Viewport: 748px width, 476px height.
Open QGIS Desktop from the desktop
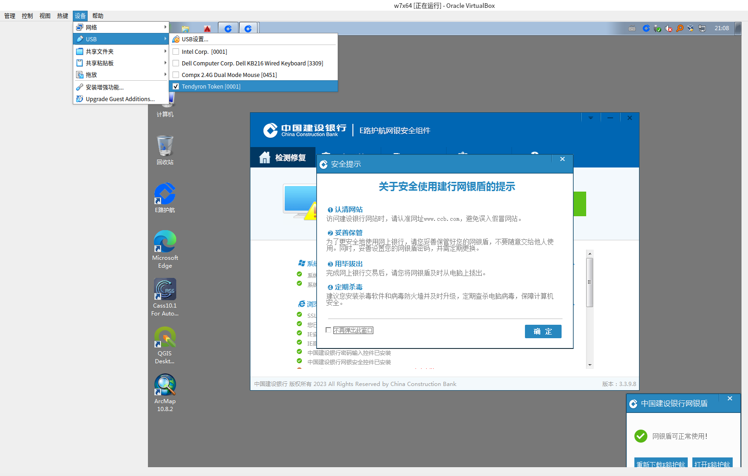[165, 338]
